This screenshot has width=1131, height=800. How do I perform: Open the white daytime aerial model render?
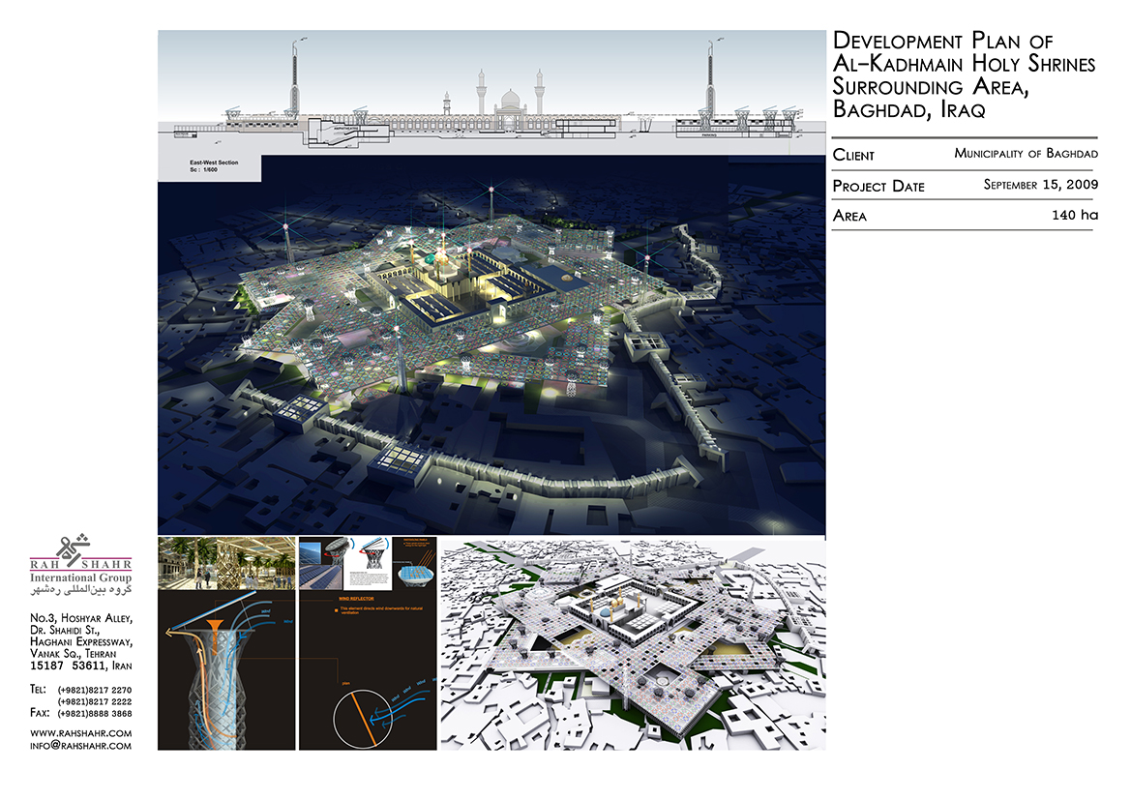coord(634,645)
